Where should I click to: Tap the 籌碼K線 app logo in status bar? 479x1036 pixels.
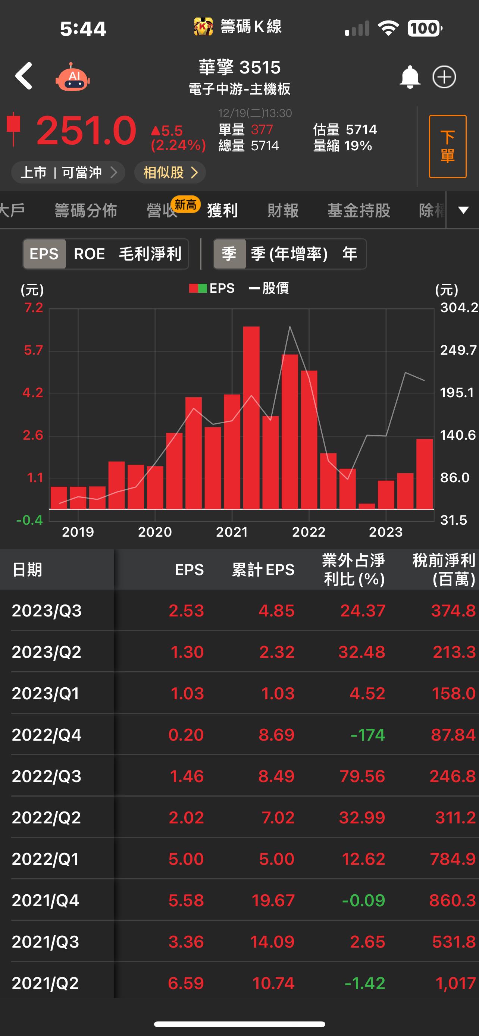(x=204, y=27)
